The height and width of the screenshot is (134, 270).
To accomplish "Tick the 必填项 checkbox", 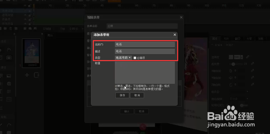I will 135,58.
